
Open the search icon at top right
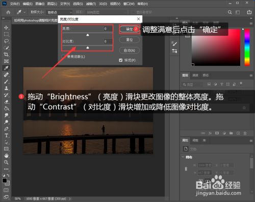(x=229, y=12)
